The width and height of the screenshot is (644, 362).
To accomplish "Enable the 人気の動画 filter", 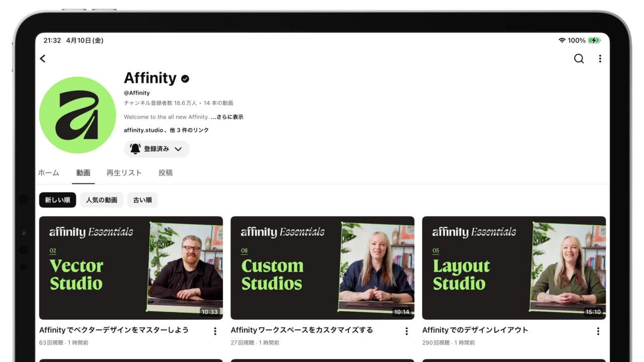I will click(x=102, y=200).
